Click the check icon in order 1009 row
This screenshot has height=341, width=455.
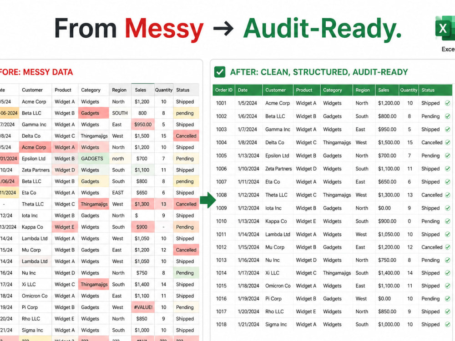[447, 208]
